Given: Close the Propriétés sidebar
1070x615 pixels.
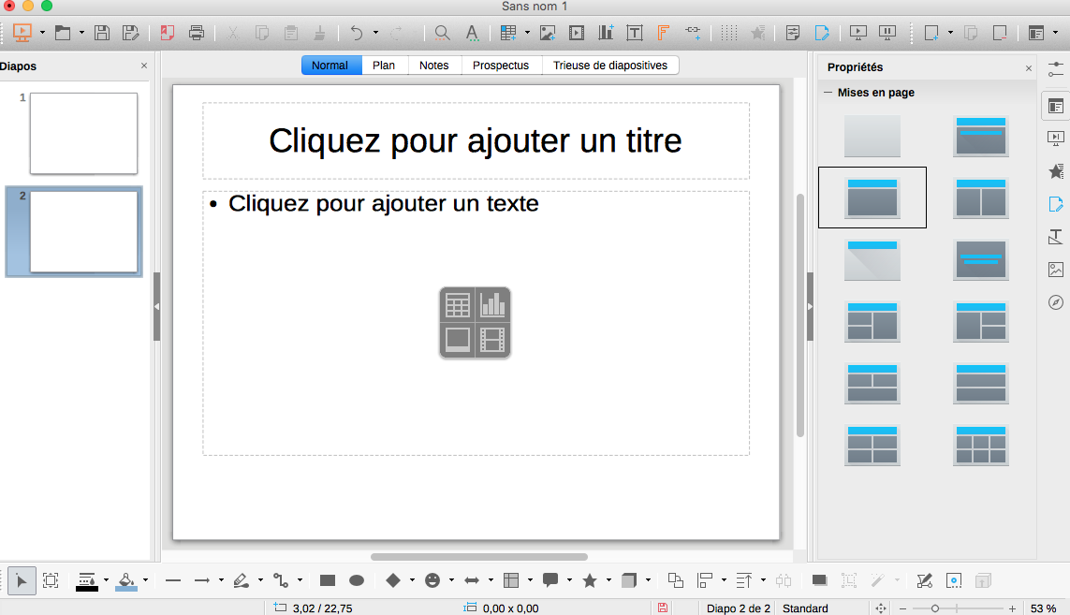Looking at the screenshot, I should click(1029, 67).
